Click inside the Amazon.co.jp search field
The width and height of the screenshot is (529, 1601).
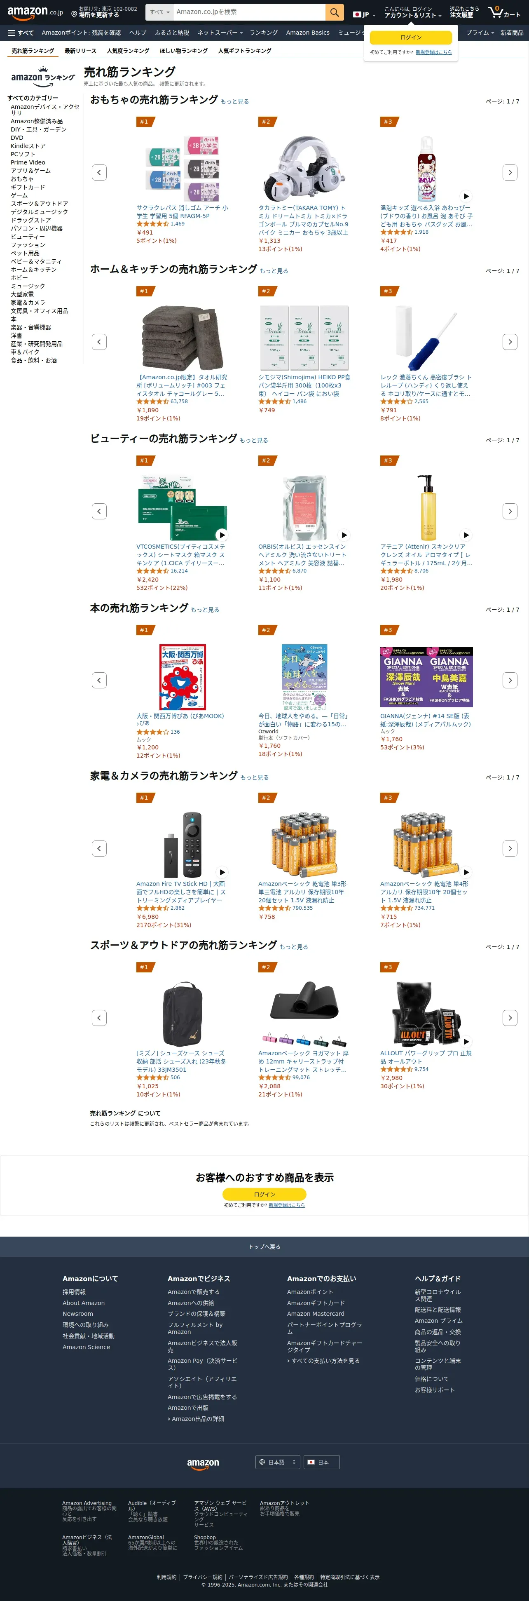[248, 12]
